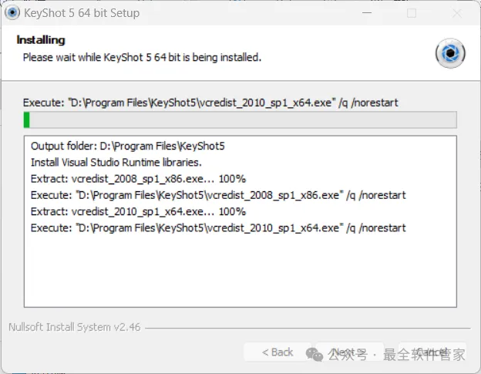Select the 'Execute' vcredist_2008 log line
Viewport: 481px width, 374px height.
(x=218, y=195)
